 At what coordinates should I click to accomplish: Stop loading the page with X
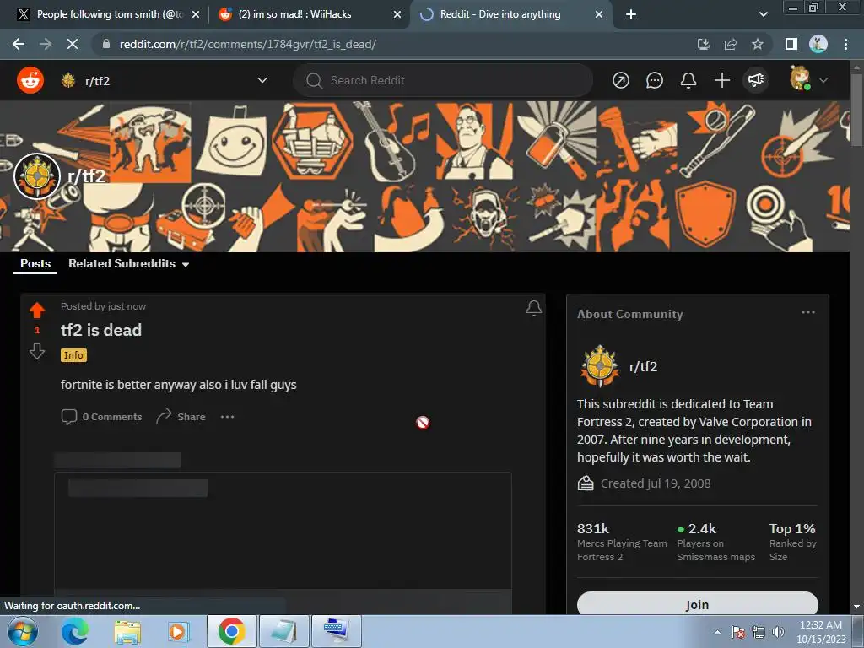[x=73, y=44]
